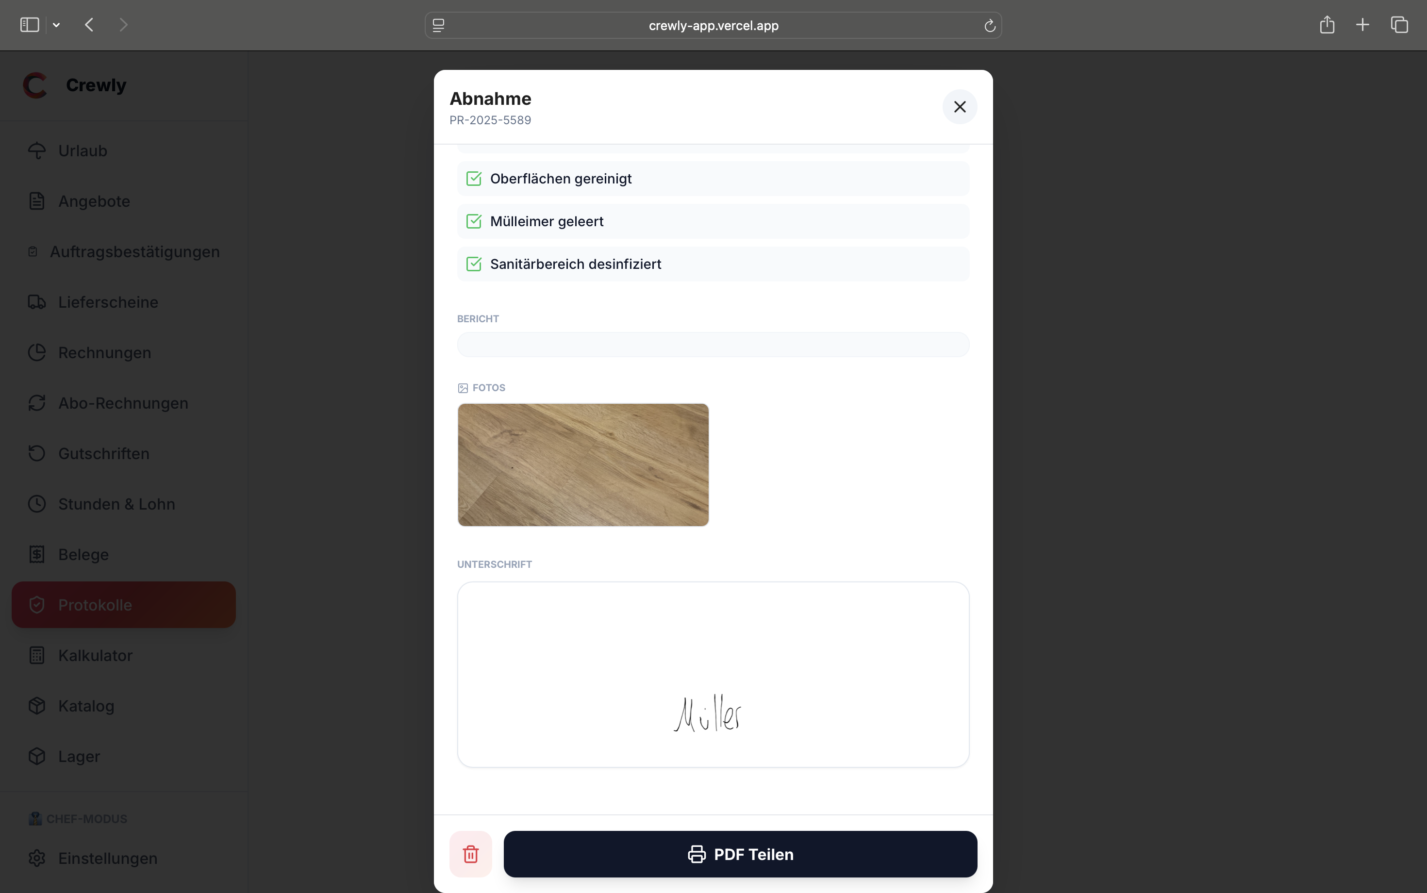
Task: Close the Abnahme dialog
Action: point(960,107)
